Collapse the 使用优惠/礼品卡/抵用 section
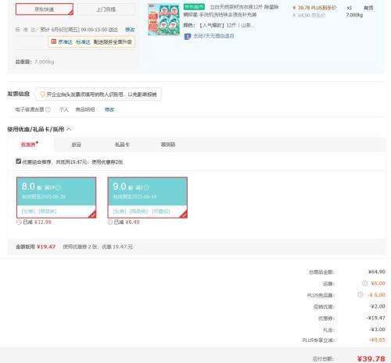Image resolution: width=391 pixels, height=363 pixels. 69,129
